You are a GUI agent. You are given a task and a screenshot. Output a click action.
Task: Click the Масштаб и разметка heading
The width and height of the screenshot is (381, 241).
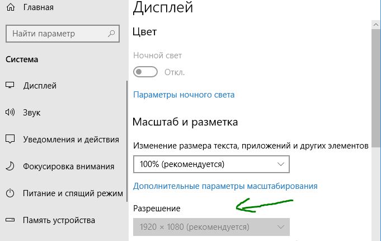pos(185,122)
